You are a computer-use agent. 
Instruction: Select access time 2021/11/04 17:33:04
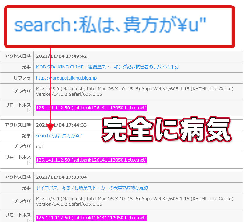click(x=61, y=177)
